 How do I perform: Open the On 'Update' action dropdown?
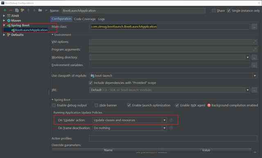click(x=165, y=120)
